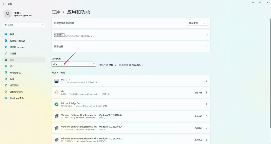Viewport: 271px width, 144px height.
Task: Open more options for Git
Action: (x=207, y=92)
